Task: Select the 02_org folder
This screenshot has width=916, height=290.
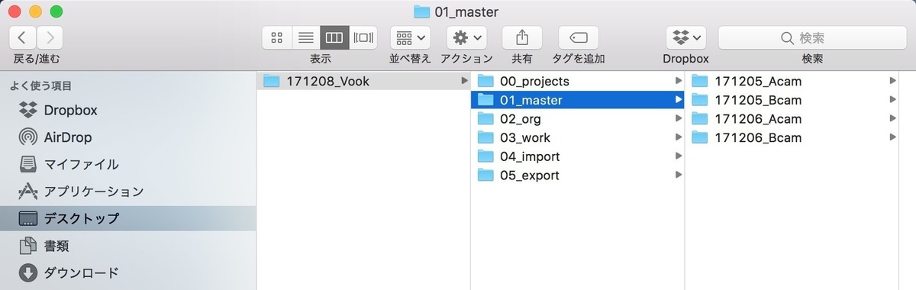Action: [x=578, y=118]
